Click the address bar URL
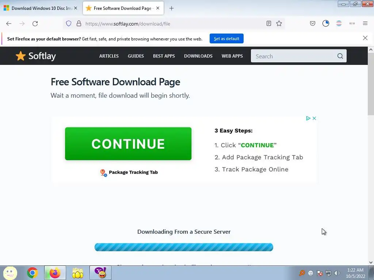This screenshot has width=374, height=280. click(x=128, y=24)
